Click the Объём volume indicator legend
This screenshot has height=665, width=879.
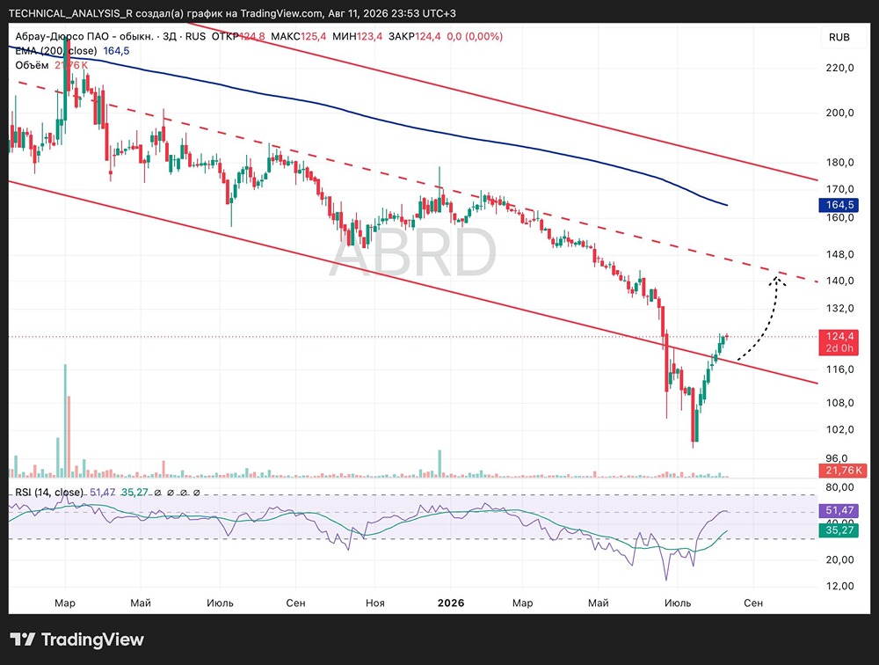tap(32, 66)
